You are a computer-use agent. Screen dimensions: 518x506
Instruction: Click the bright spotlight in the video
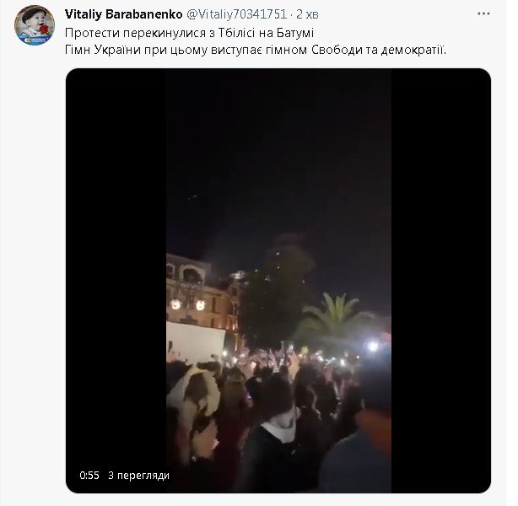[372, 345]
